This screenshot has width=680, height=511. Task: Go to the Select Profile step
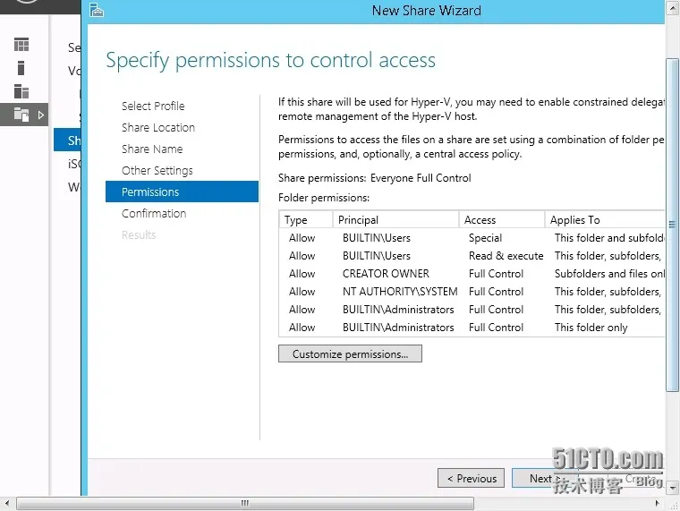click(153, 106)
